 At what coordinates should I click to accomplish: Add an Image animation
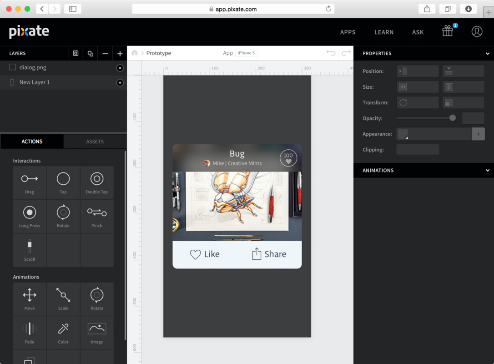coord(97,333)
